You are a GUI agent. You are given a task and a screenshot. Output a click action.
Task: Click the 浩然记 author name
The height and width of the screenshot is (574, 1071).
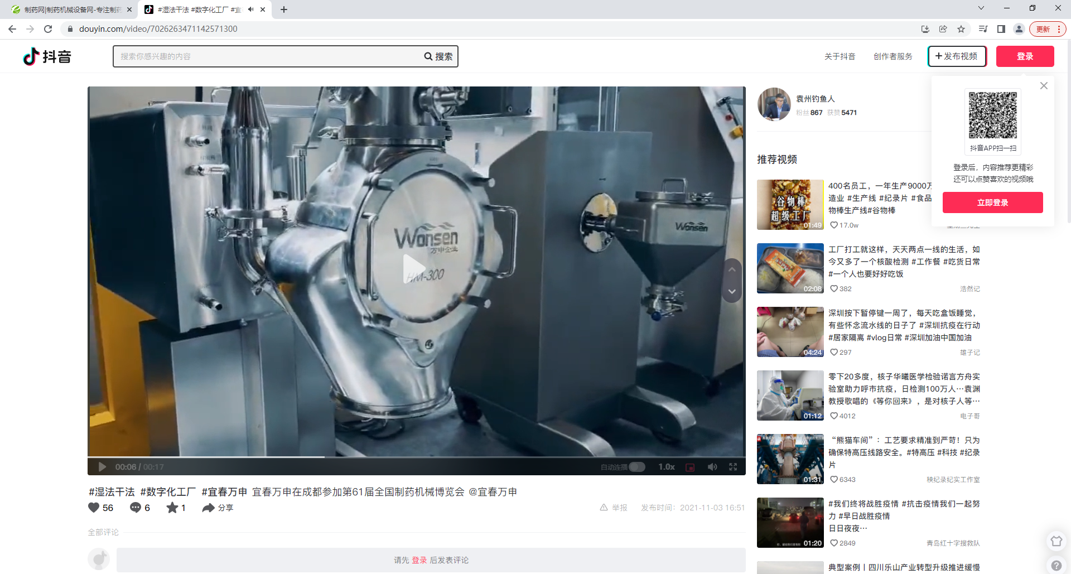(x=969, y=289)
